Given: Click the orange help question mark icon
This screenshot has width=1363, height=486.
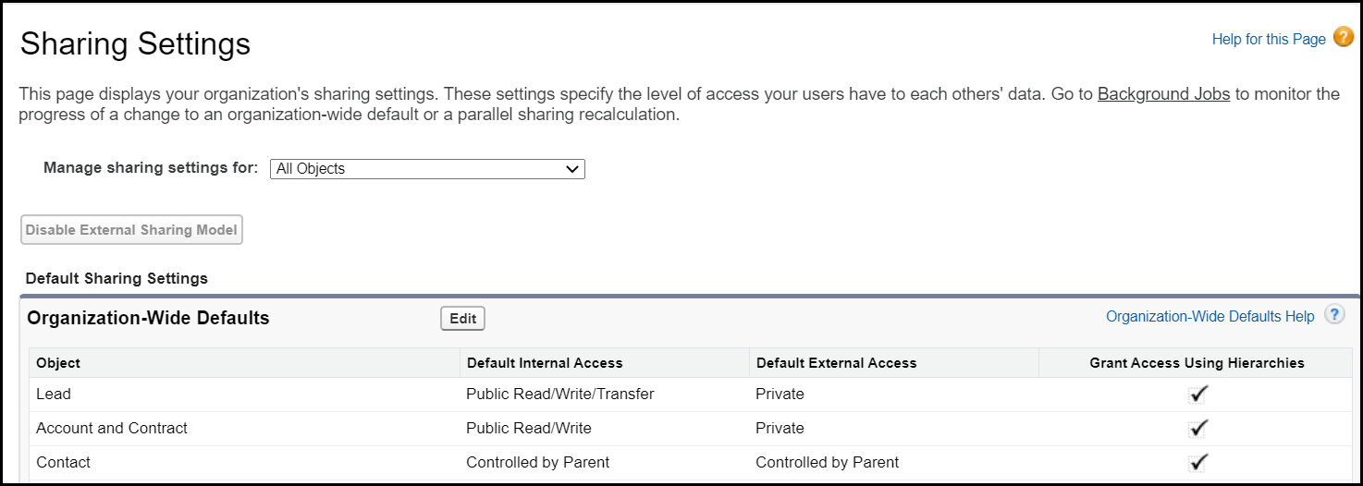Looking at the screenshot, I should (x=1344, y=38).
